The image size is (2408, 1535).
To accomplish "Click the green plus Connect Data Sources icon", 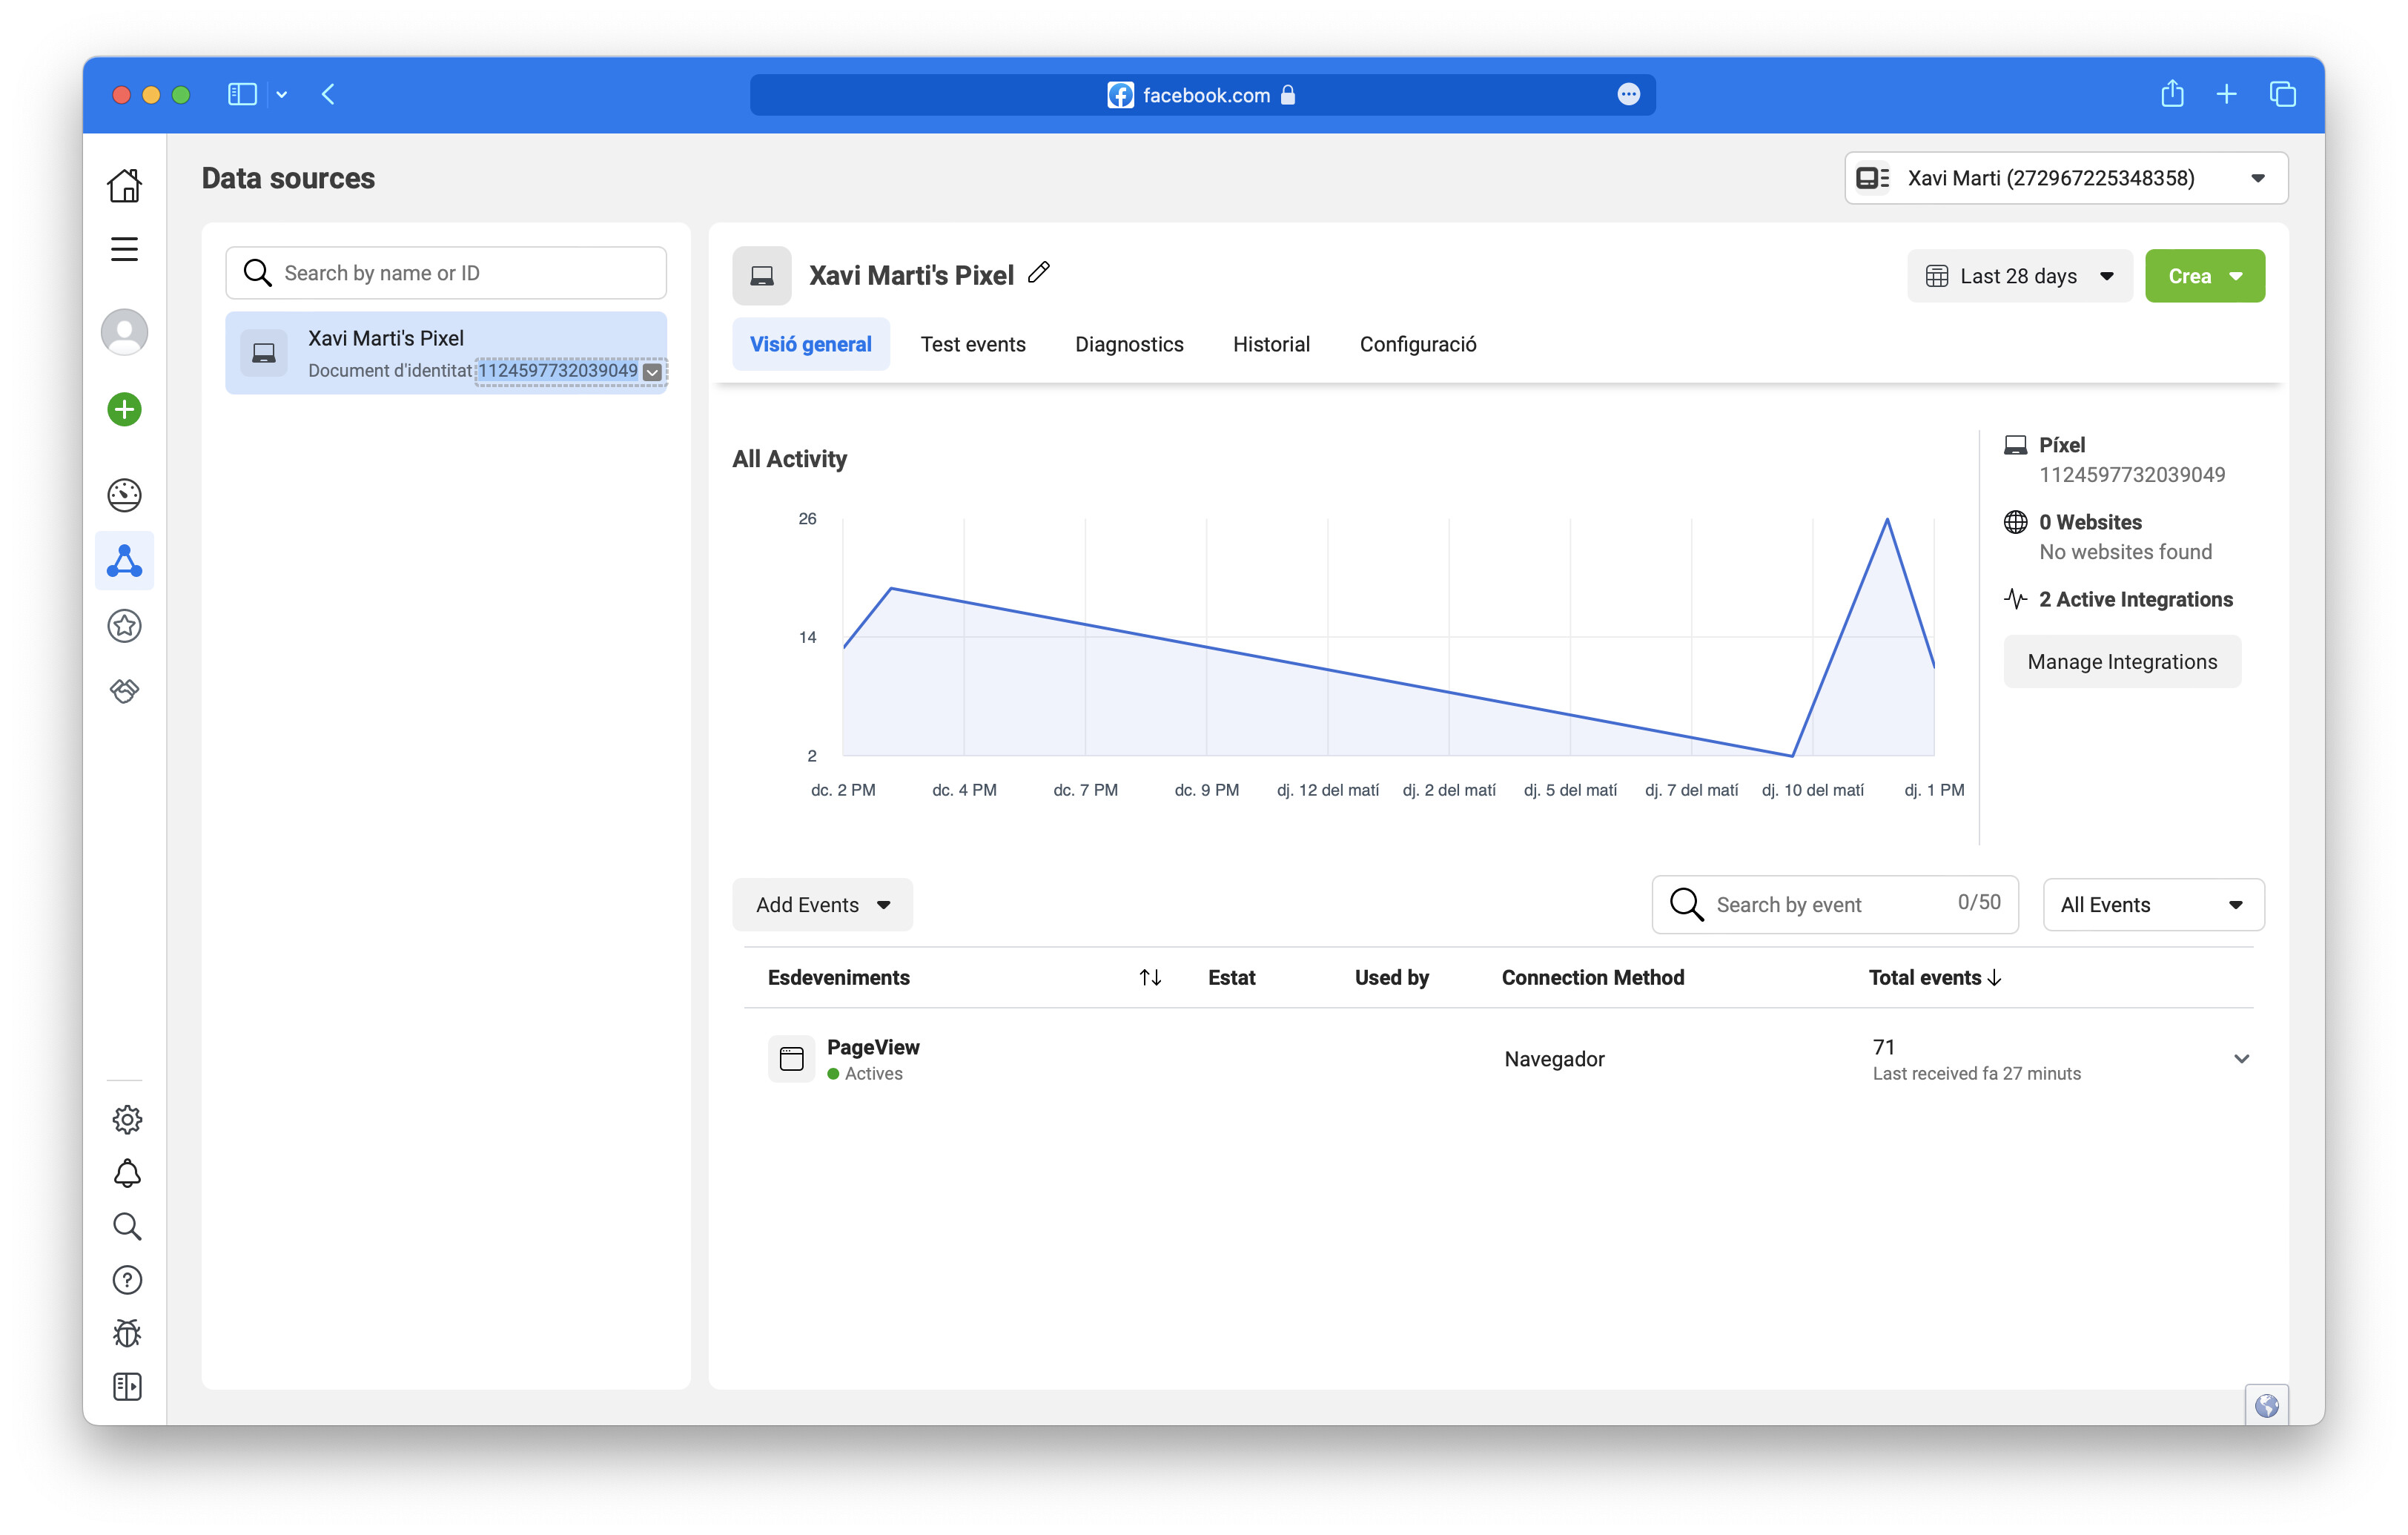I will (124, 409).
